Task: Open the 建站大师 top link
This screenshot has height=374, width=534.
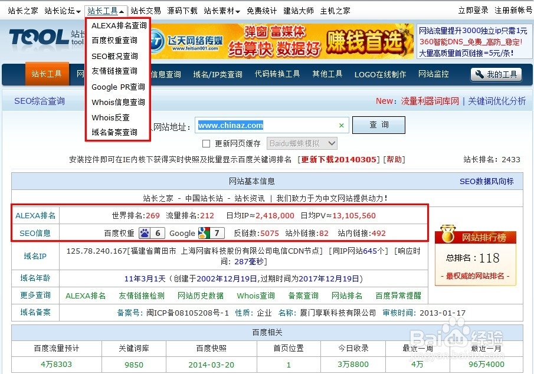Action: [299, 11]
